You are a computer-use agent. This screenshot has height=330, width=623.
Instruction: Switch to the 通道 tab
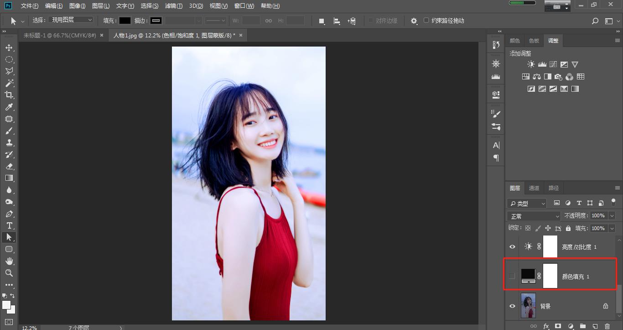coord(534,188)
